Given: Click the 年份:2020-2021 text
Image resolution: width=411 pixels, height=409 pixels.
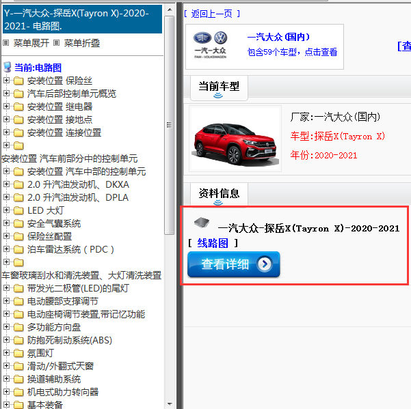Looking at the screenshot, I should (x=323, y=156).
